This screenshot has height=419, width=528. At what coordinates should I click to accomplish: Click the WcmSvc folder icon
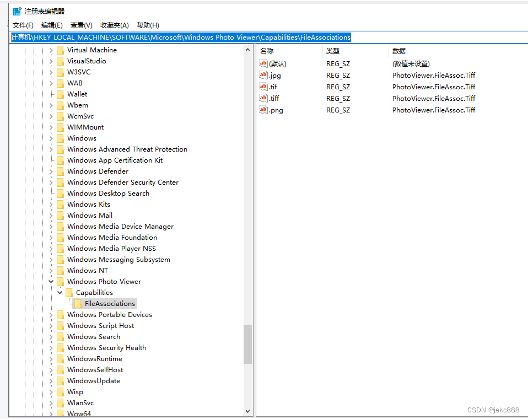pos(60,116)
